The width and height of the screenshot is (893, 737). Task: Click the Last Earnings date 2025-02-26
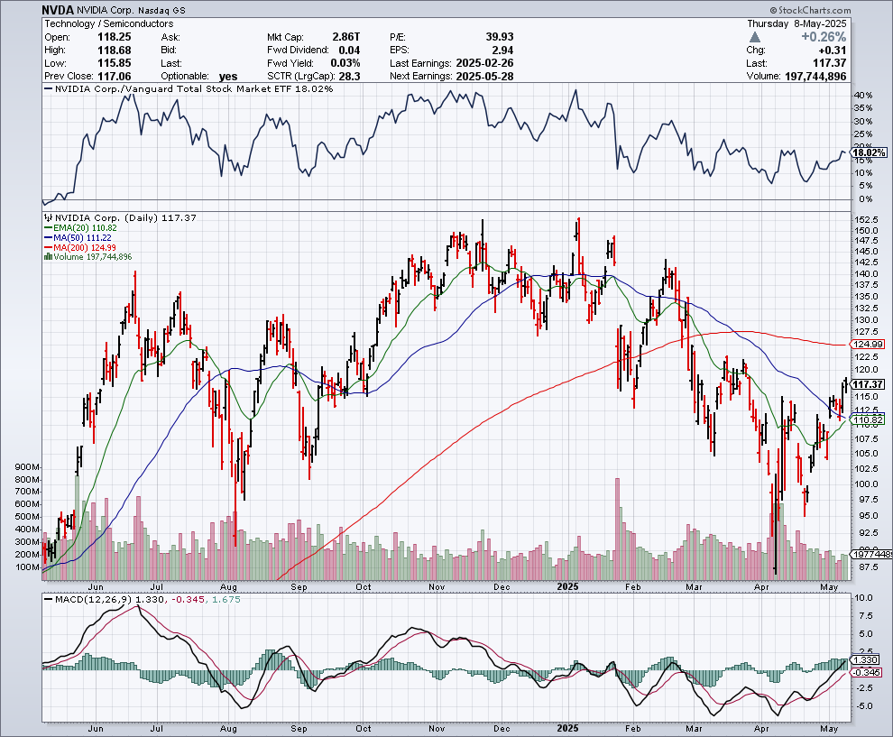[x=484, y=63]
